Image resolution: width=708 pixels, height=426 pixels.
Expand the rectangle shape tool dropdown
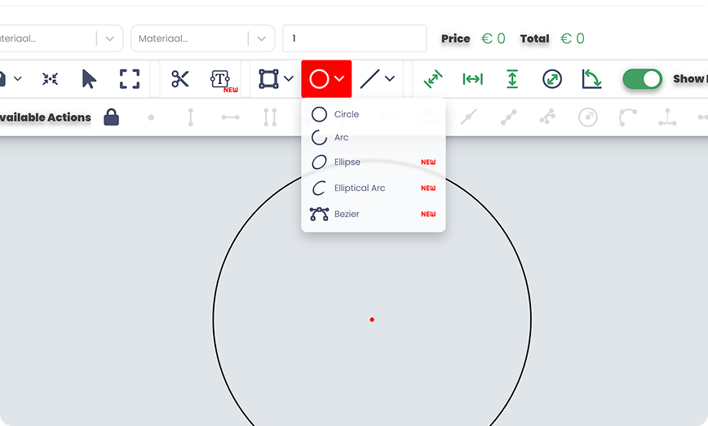tap(288, 79)
